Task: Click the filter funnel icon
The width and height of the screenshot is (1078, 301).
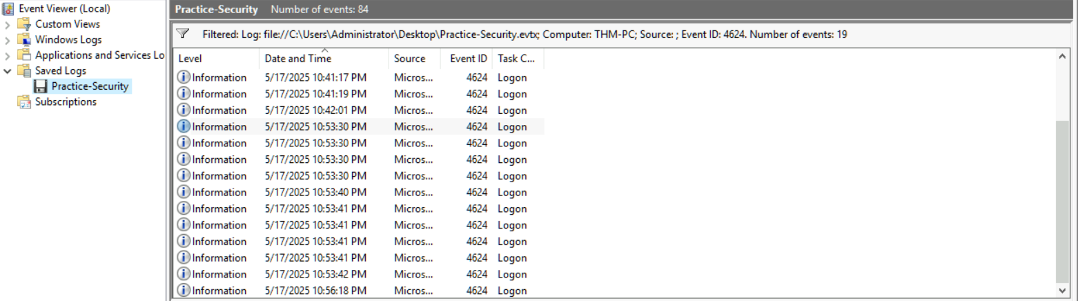Action: [x=183, y=34]
